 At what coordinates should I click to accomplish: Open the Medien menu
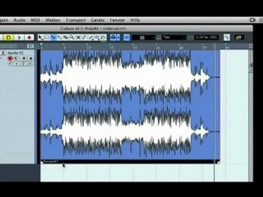(53, 20)
